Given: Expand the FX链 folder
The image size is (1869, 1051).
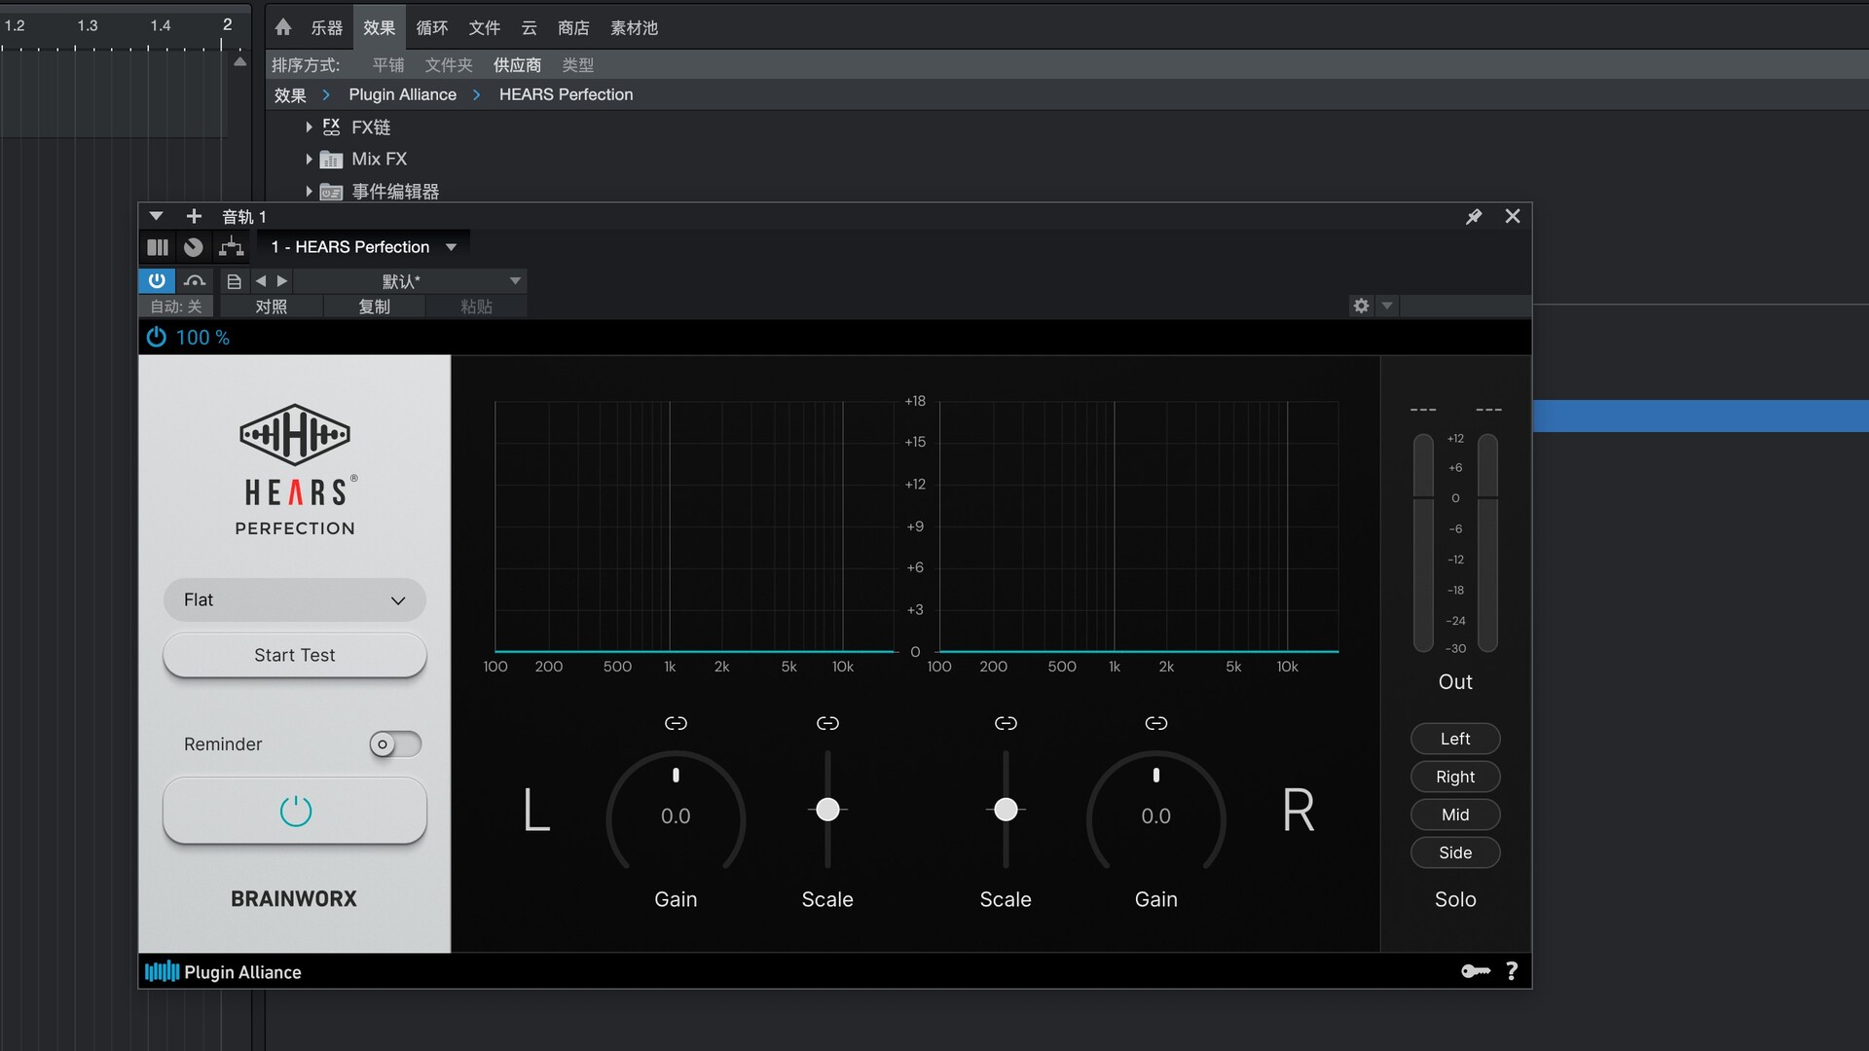Looking at the screenshot, I should (309, 127).
